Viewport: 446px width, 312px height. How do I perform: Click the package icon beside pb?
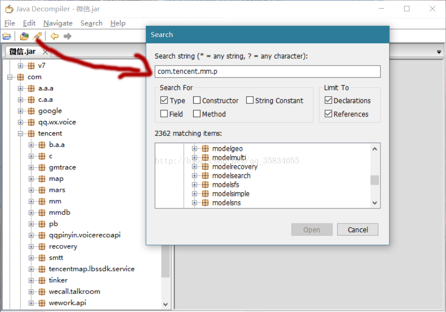click(x=42, y=224)
